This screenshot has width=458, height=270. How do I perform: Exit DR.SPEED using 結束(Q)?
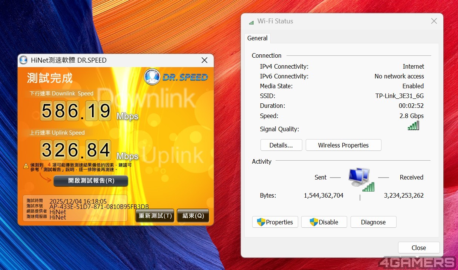193,216
